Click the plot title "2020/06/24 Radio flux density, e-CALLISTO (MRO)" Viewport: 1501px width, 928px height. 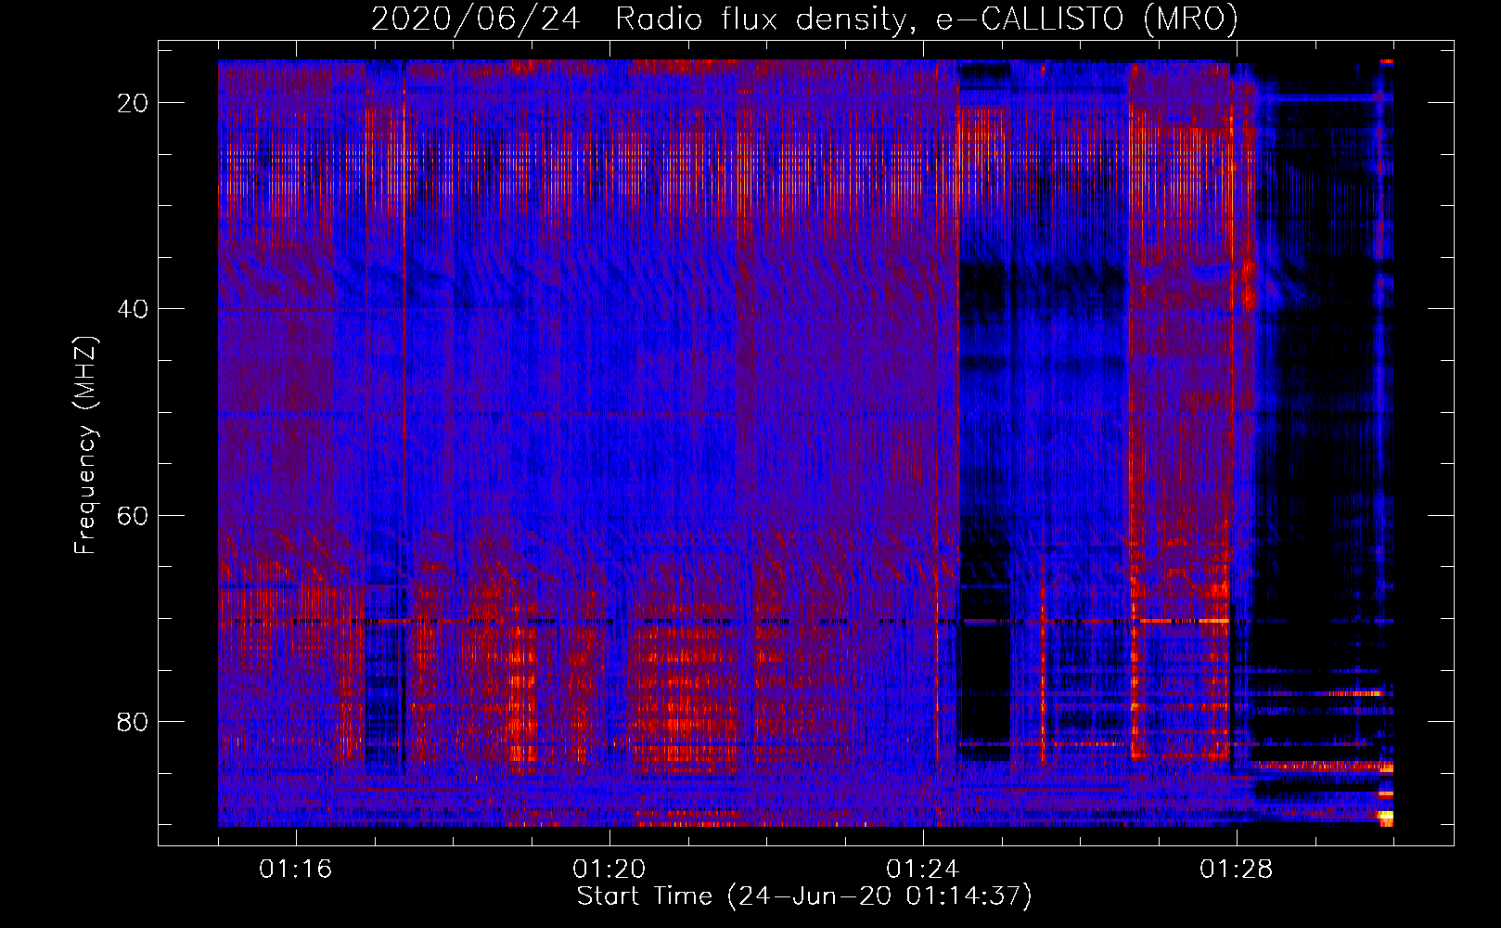coord(805,19)
